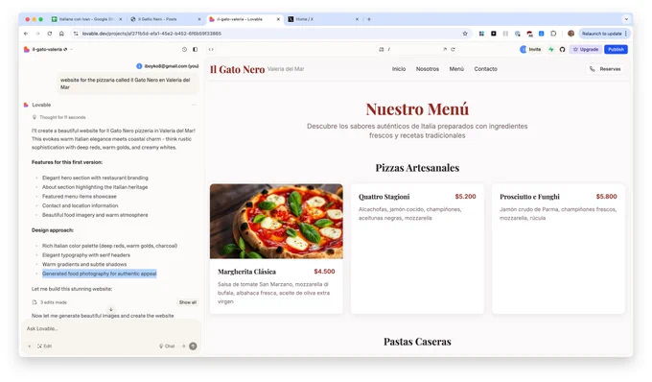Open the browser extensions puzzle icon
652x382 pixels.
(553, 34)
